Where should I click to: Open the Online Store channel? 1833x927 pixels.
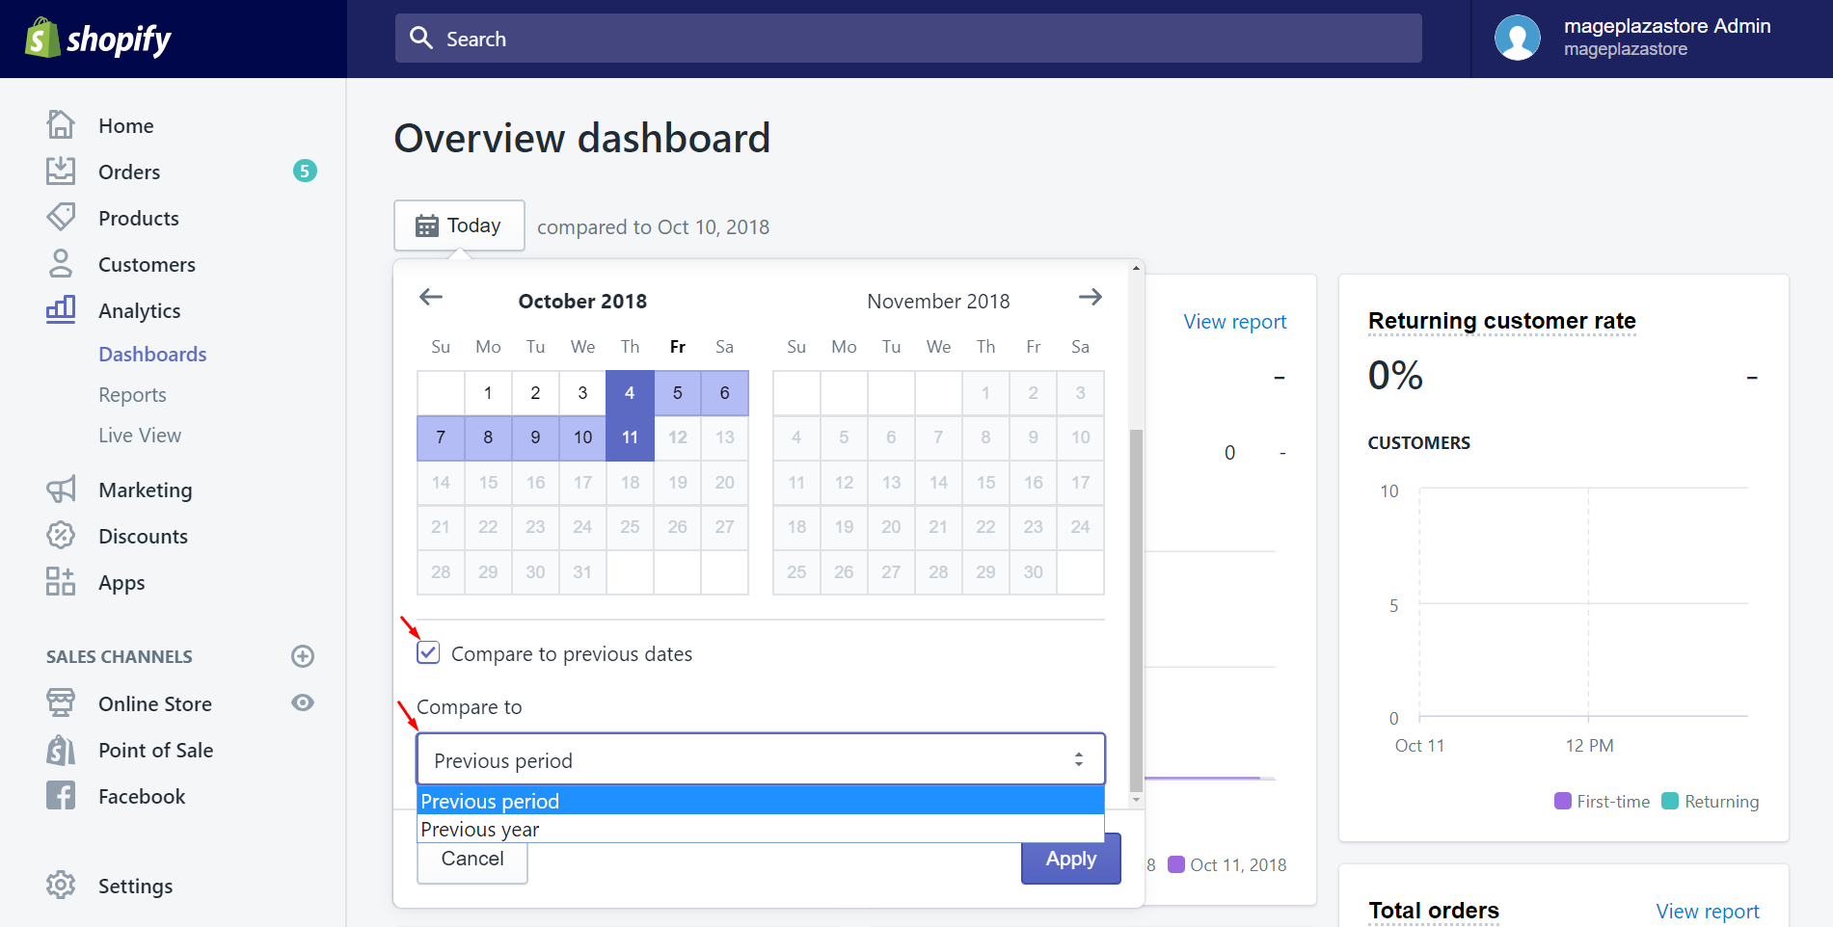pos(155,703)
